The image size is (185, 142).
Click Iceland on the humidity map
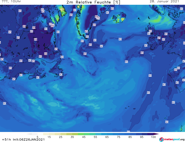click(x=119, y=18)
